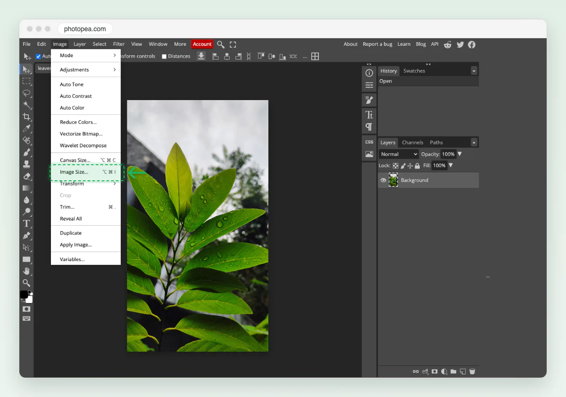
Task: Switch to the Swatches tab
Action: tap(414, 71)
